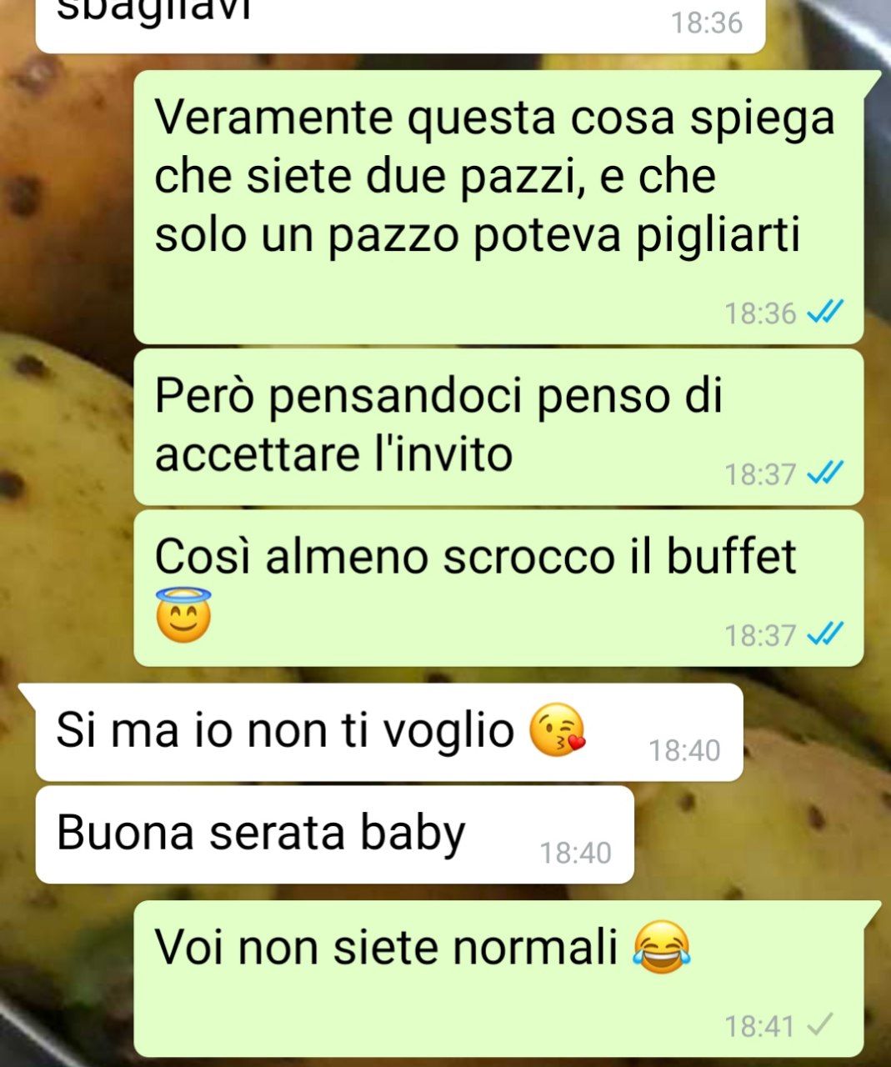This screenshot has height=1067, width=891.
Task: Select the "Così almeno scrocco il buffet" message
Action: [498, 588]
